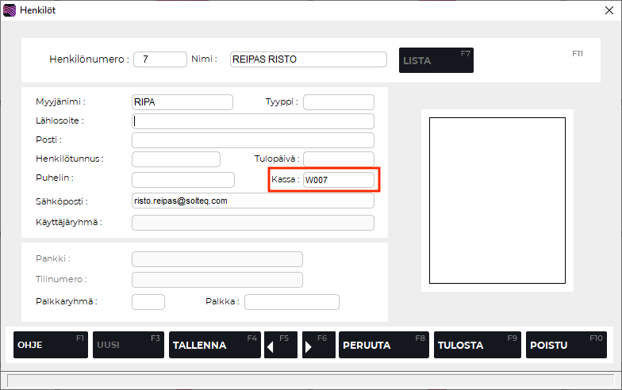The height and width of the screenshot is (390, 622).
Task: Close the Henkilöt window
Action: 607,10
